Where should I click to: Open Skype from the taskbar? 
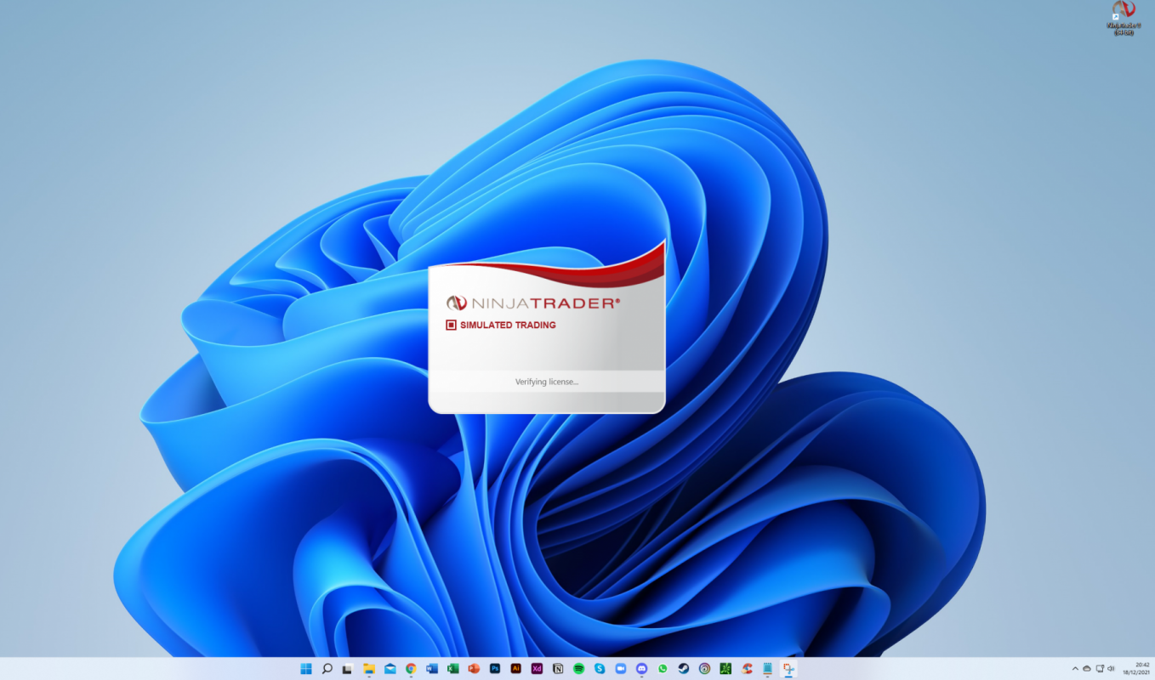click(x=600, y=669)
